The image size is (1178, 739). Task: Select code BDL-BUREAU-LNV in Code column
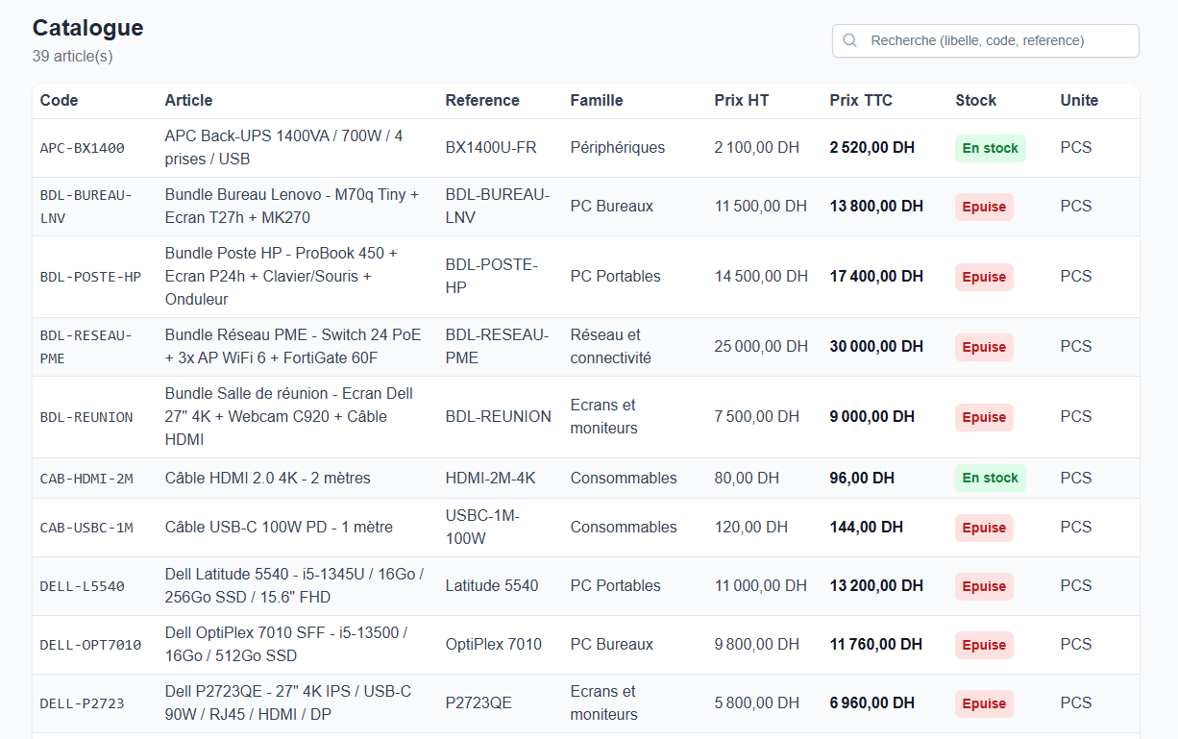pos(86,206)
